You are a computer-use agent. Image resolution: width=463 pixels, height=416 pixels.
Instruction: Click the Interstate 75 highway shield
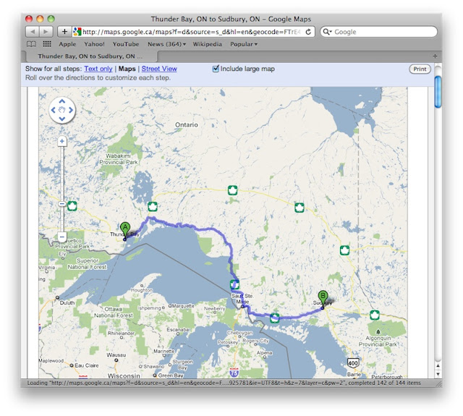tap(234, 373)
